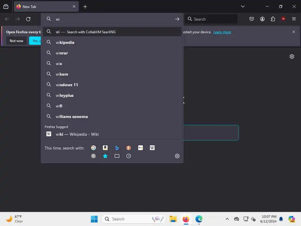Click the muted volume tray icon
Screen dimensions: 301x226
coord(253,219)
